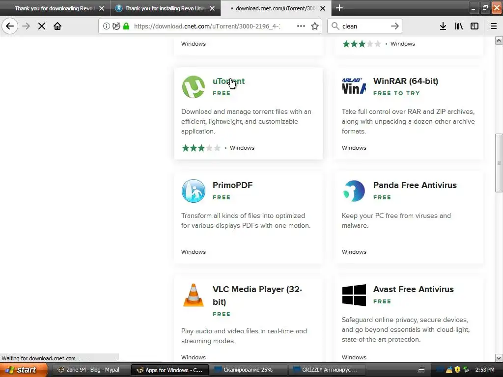
Task: Open the library bookmarks icon
Action: [459, 26]
